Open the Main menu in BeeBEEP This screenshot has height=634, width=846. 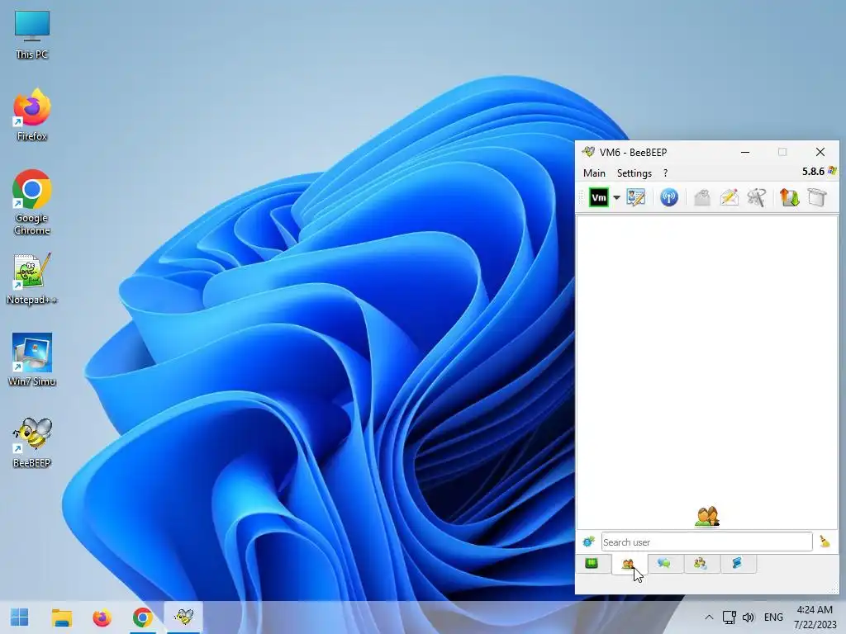(x=594, y=173)
